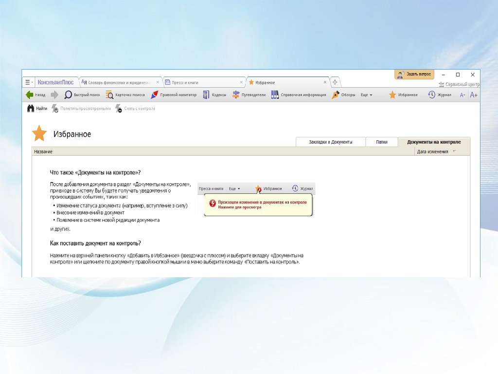Decrease font size with A-
Image resolution: width=498 pixels, height=374 pixels.
coord(462,95)
